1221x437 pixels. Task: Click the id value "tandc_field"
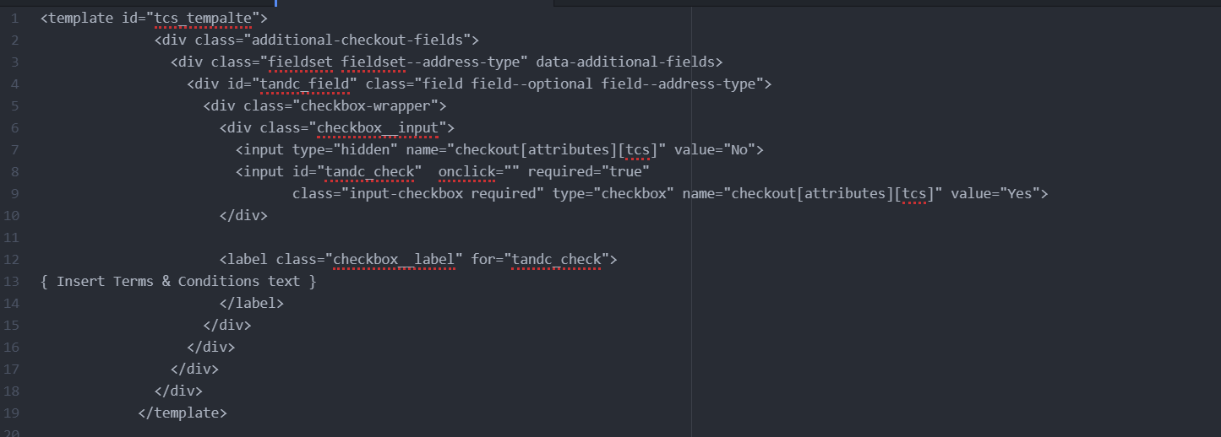305,84
